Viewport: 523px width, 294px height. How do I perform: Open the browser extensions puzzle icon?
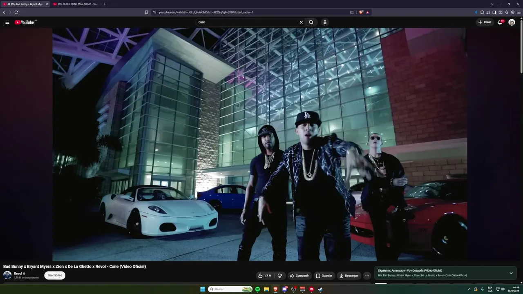pos(482,12)
